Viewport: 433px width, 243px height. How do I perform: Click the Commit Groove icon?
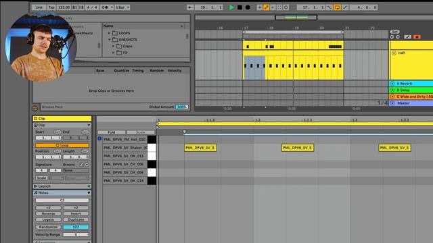pyautogui.click(x=81, y=165)
